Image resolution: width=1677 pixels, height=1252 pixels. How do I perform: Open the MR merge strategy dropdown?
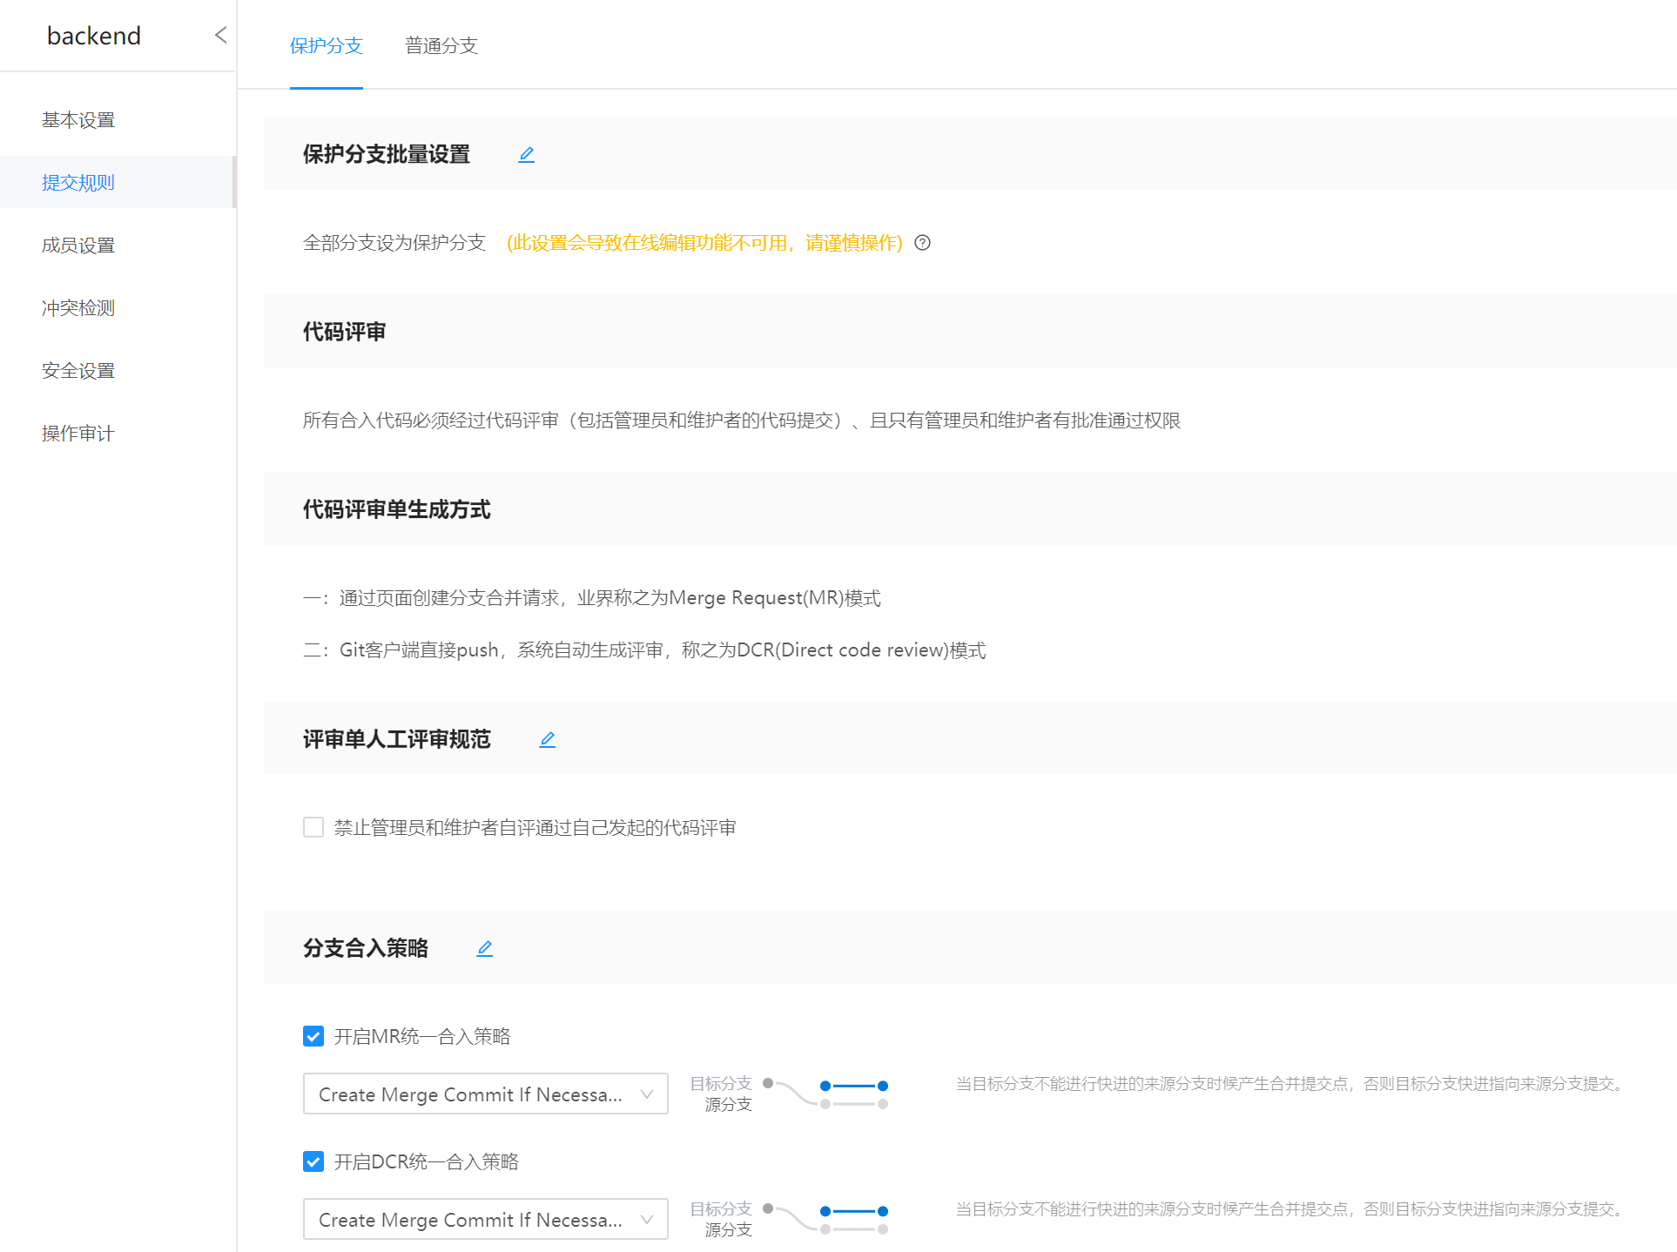coord(485,1094)
